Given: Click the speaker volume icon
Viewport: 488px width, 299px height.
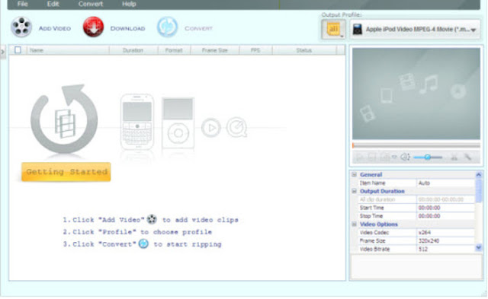Looking at the screenshot, I should [405, 157].
